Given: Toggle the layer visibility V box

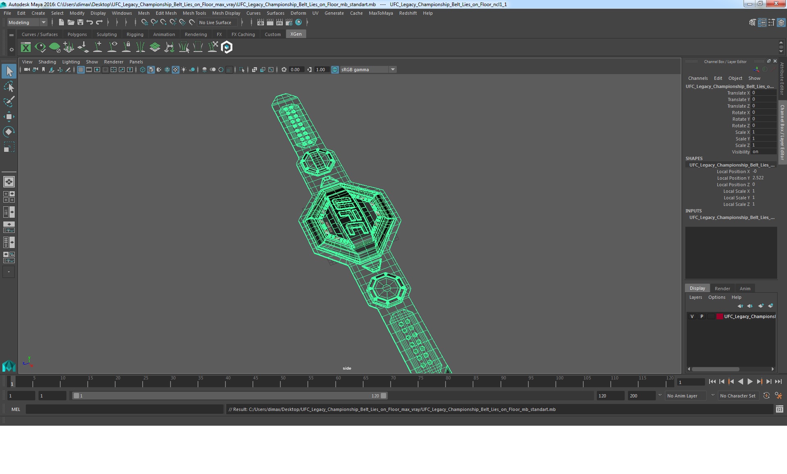Looking at the screenshot, I should pyautogui.click(x=692, y=316).
